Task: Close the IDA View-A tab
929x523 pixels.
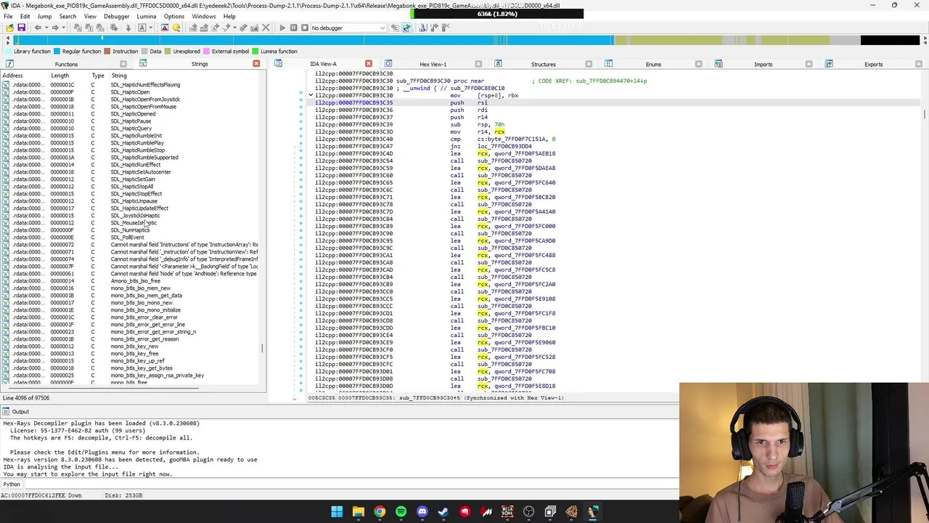Action: [369, 64]
